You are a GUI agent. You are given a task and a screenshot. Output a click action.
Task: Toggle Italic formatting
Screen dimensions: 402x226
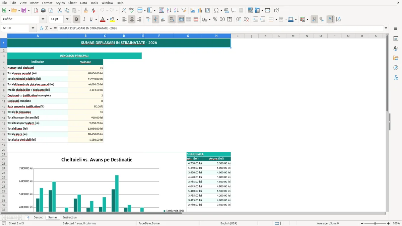pos(84,19)
